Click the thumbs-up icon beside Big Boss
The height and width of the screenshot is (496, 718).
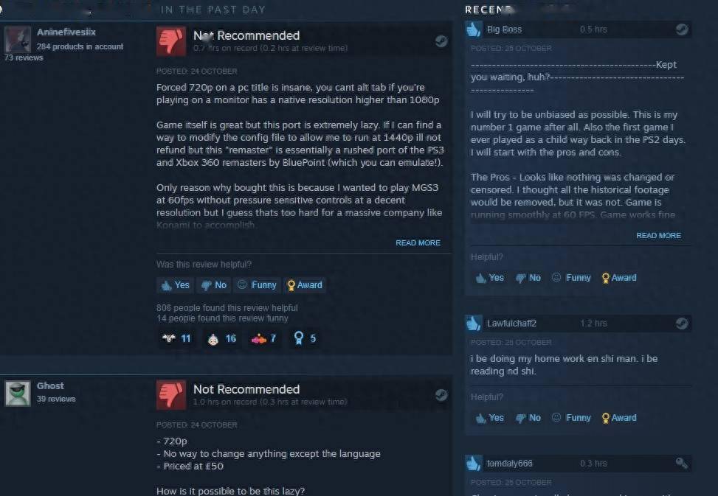pos(474,29)
